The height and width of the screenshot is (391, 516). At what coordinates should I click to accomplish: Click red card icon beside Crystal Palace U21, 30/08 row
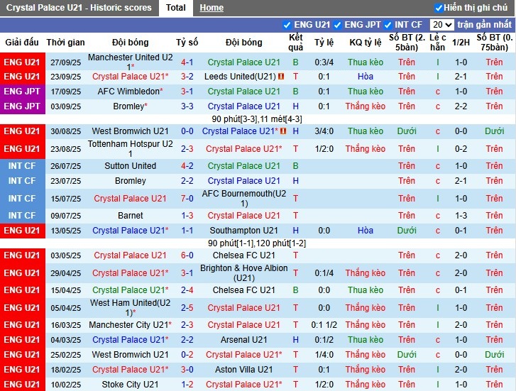coord(283,131)
